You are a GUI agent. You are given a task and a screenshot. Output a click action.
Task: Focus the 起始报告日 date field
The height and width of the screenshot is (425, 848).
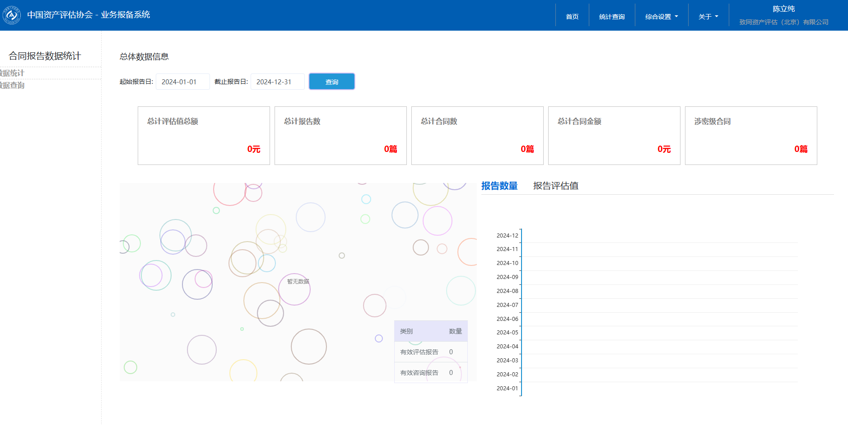pyautogui.click(x=182, y=82)
